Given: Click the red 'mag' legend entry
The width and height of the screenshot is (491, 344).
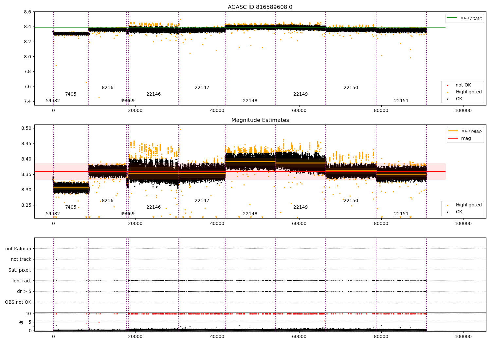Looking at the screenshot, I should tap(460, 138).
